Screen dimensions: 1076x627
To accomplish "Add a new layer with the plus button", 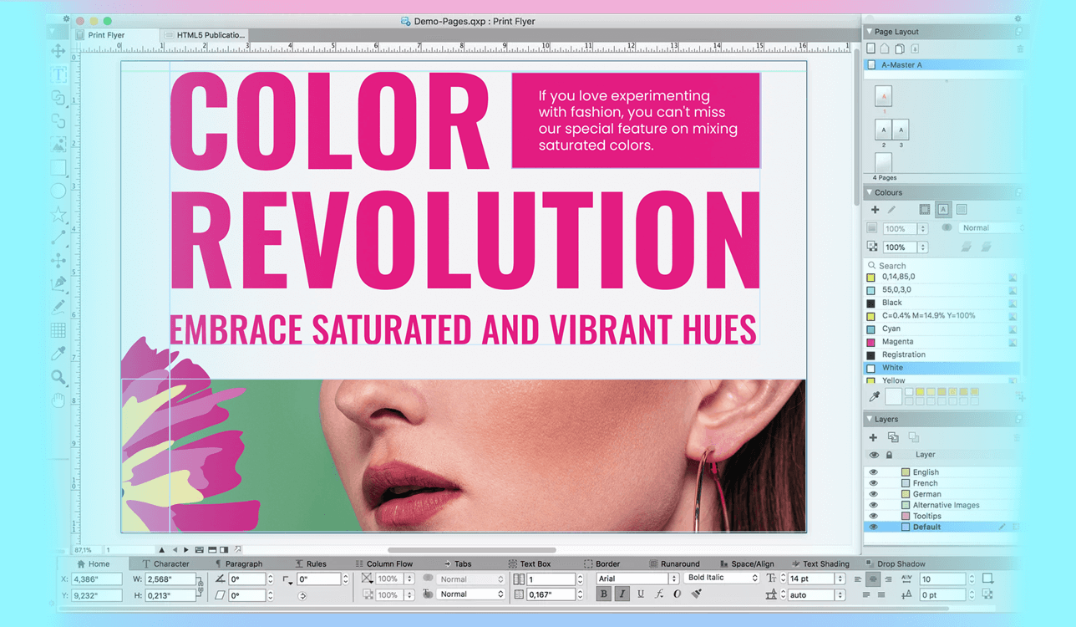I will [x=874, y=436].
